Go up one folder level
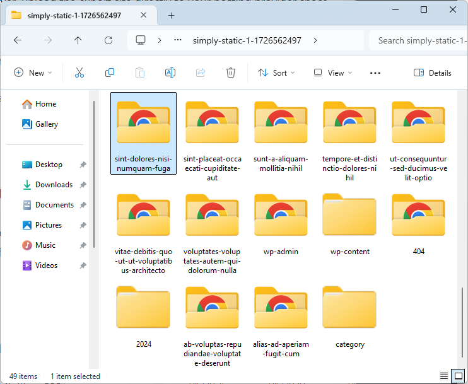 click(78, 40)
